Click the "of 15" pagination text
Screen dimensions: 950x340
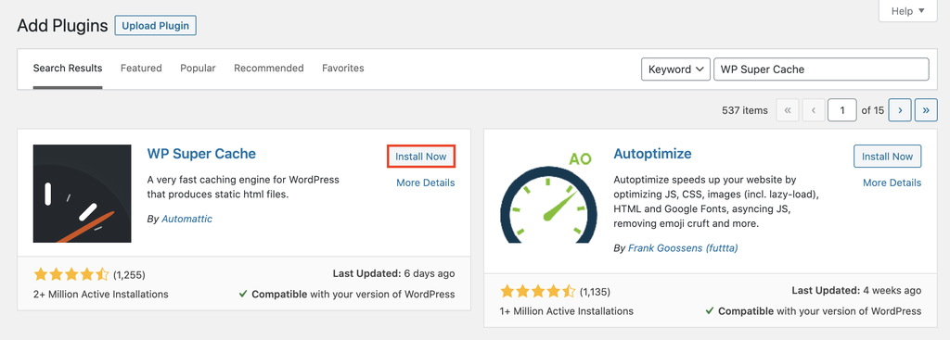872,111
